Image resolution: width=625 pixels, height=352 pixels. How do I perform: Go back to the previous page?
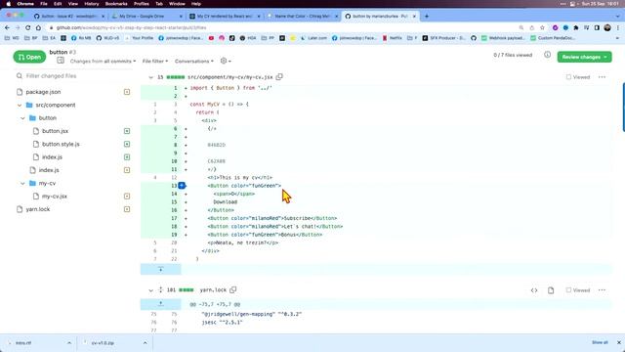click(7, 27)
